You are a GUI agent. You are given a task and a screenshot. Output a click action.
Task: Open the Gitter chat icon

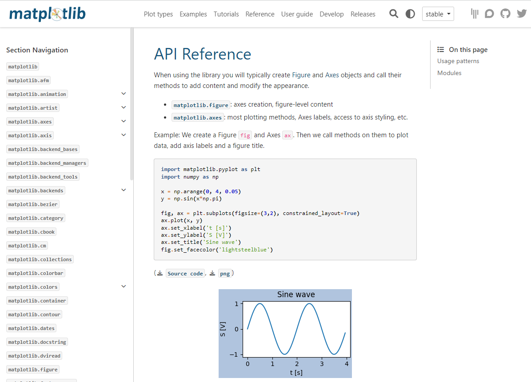click(475, 13)
